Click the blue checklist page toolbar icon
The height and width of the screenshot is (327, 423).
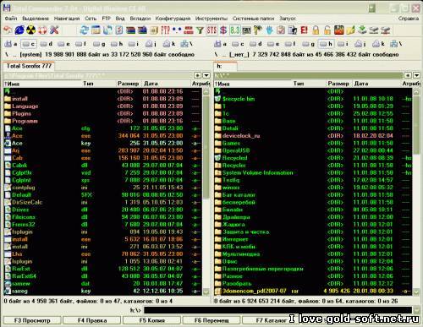pyautogui.click(x=119, y=30)
